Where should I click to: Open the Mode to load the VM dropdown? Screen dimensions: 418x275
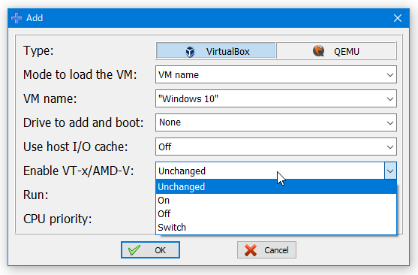click(276, 74)
